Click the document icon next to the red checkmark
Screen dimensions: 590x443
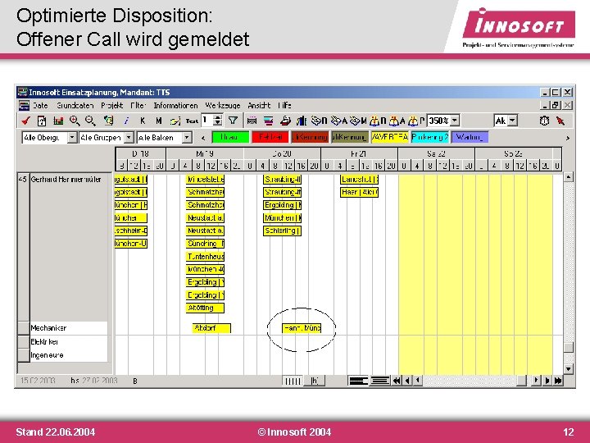tap(42, 121)
